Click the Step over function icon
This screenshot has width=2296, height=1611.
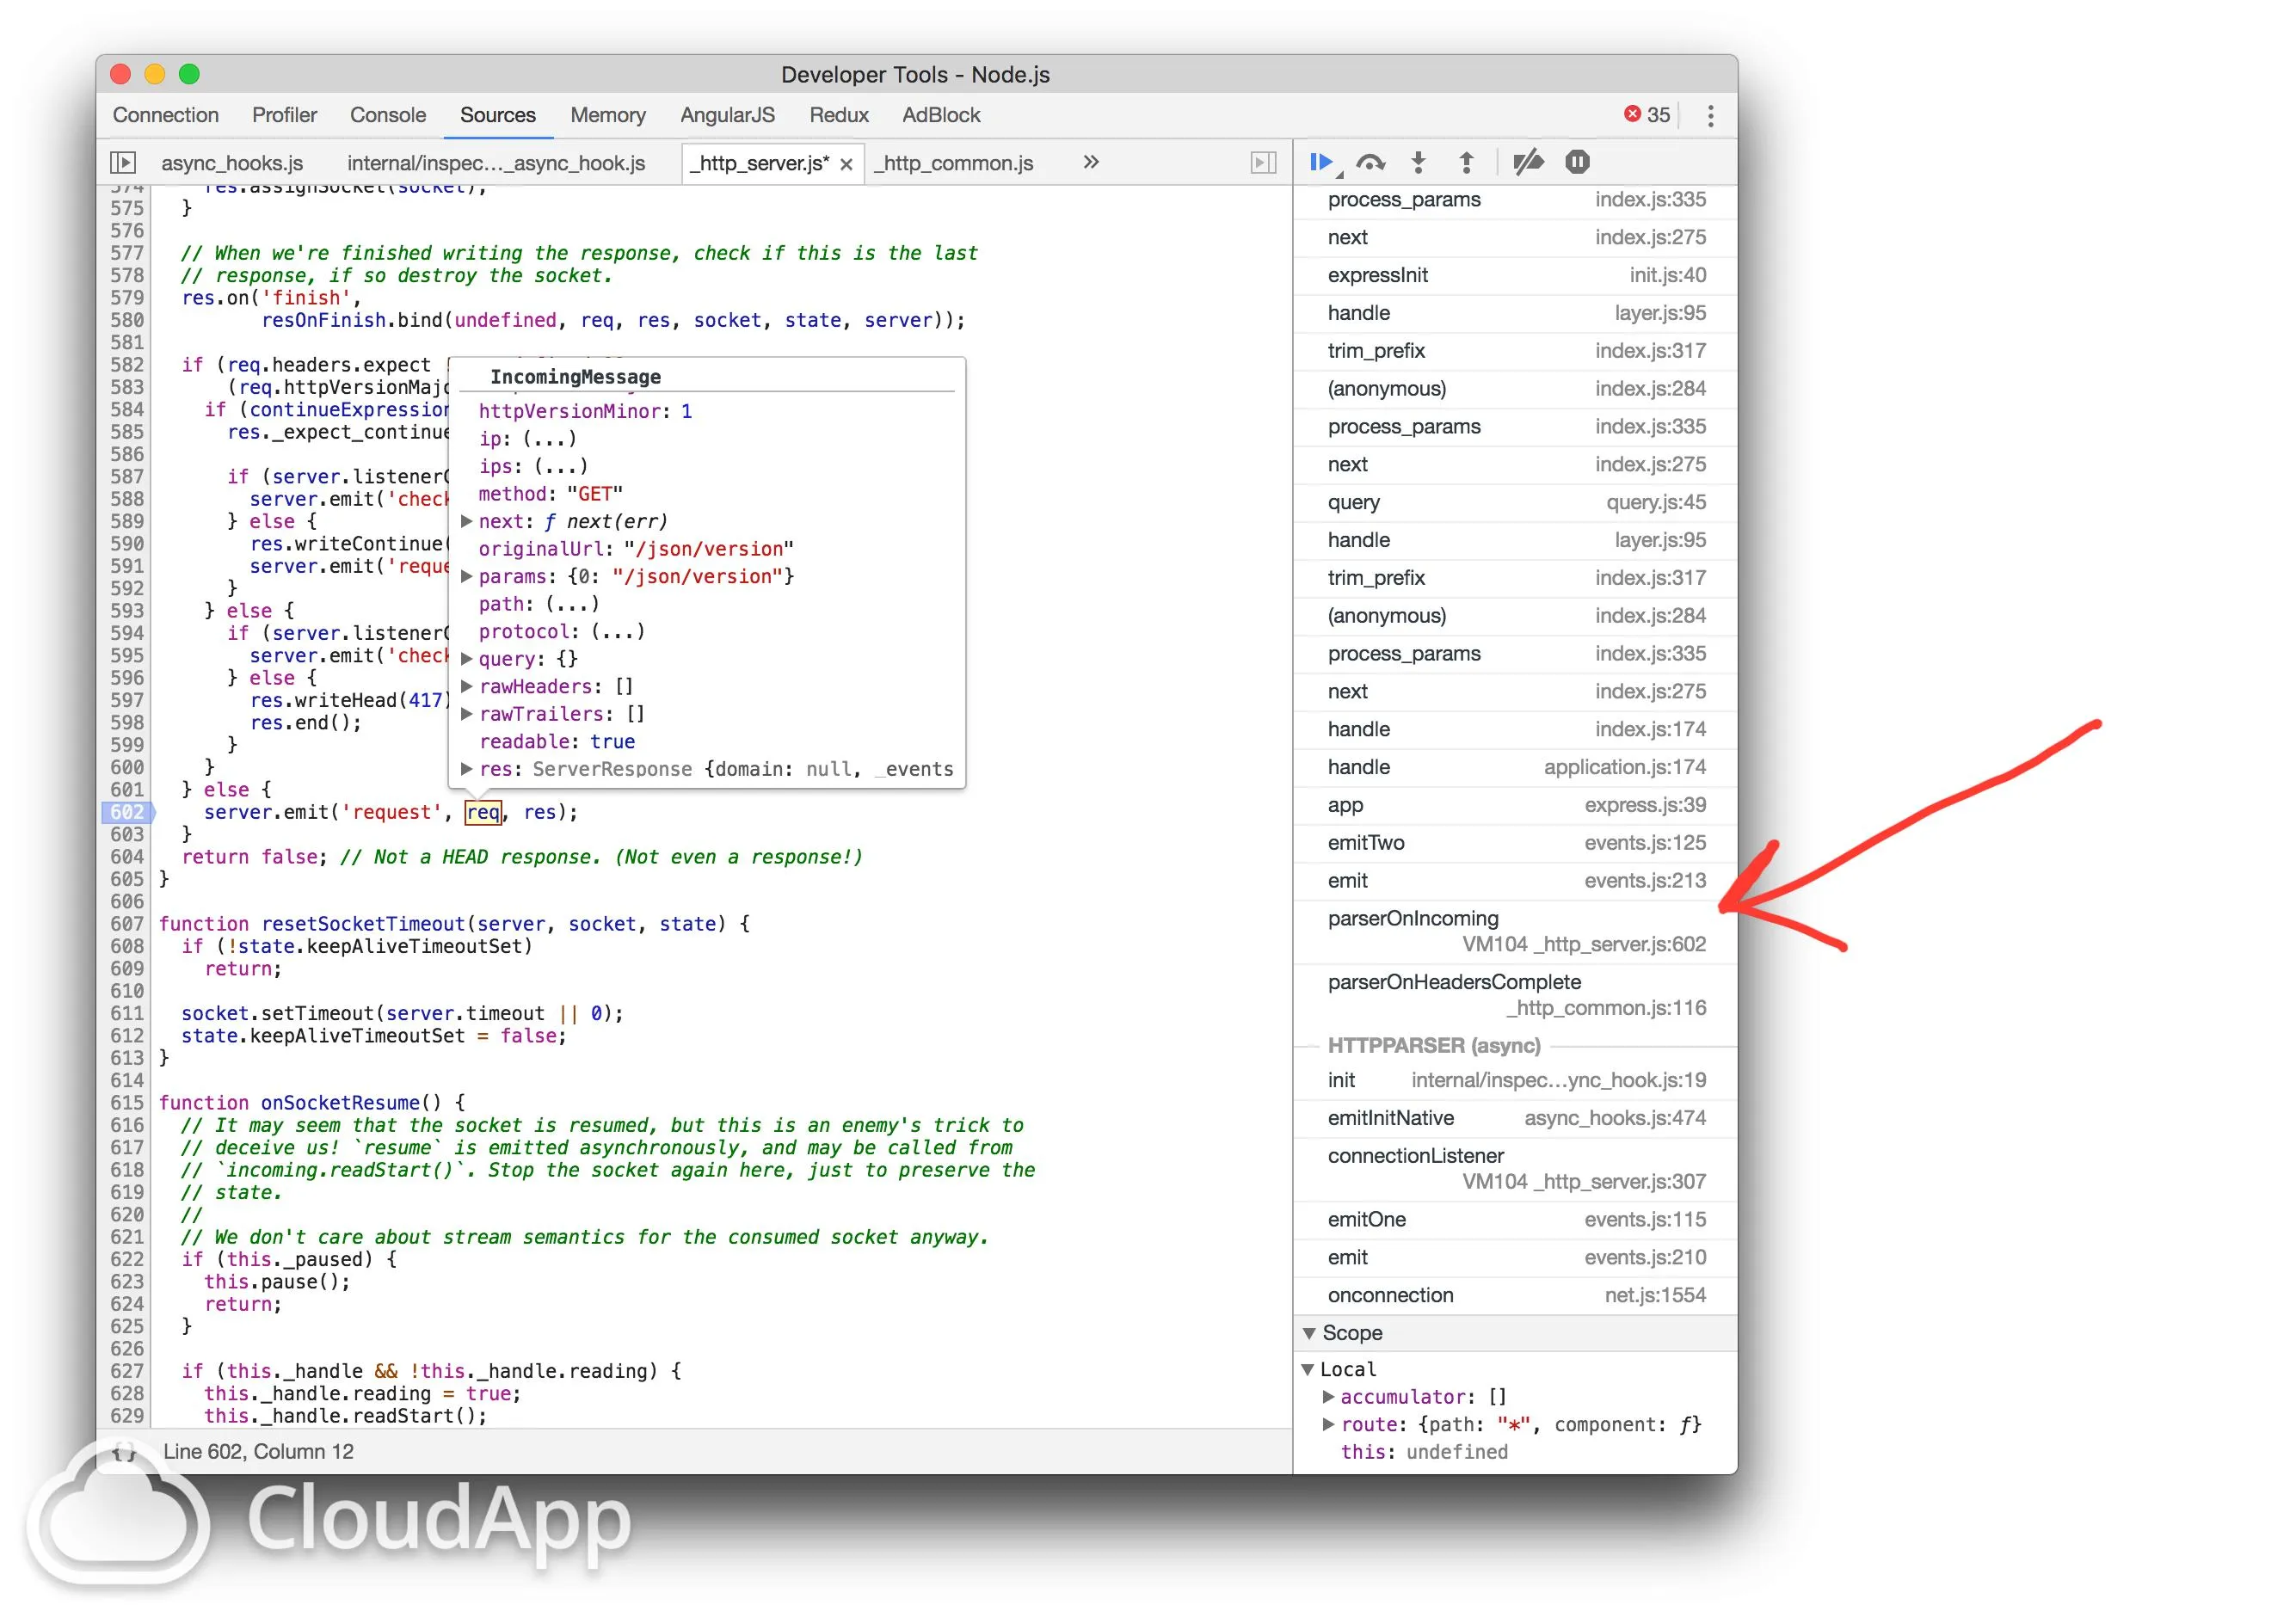point(1370,162)
